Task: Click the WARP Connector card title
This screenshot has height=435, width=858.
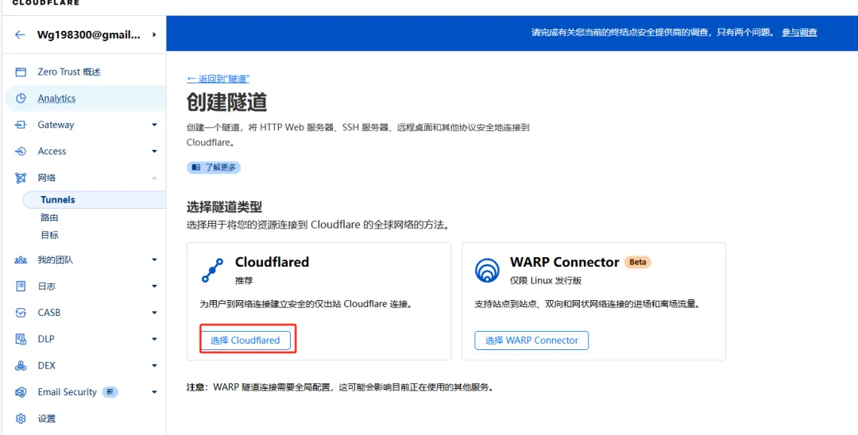Action: [565, 262]
